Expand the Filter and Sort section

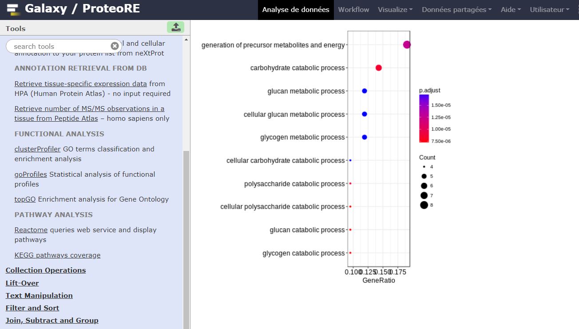(x=32, y=308)
